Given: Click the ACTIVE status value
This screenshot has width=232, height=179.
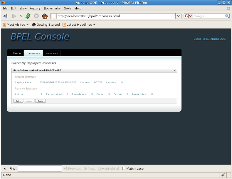Looking at the screenshot, I should click(98, 82).
